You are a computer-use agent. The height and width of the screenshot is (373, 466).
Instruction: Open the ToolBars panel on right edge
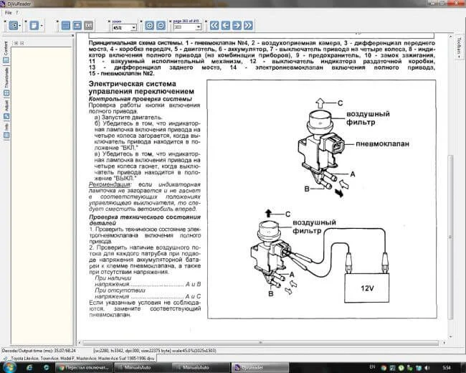(x=459, y=50)
